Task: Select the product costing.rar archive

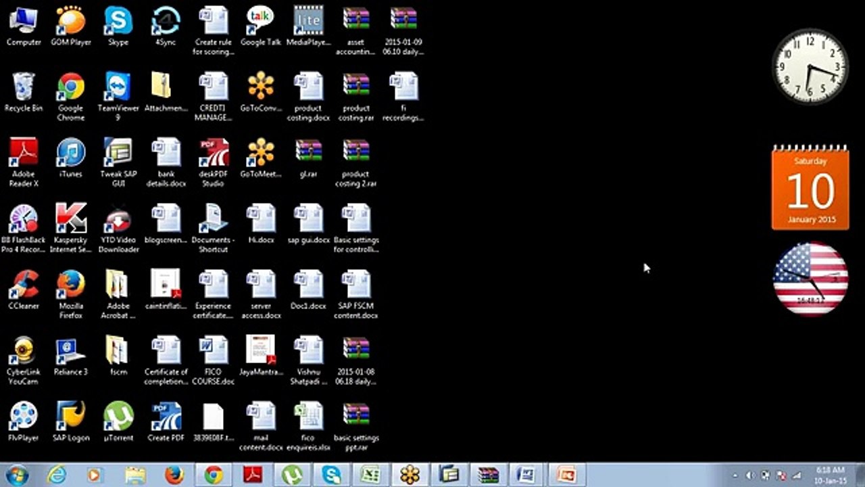Action: tap(355, 97)
